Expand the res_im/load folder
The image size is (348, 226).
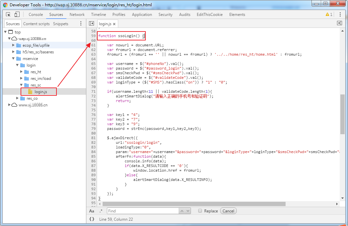pyautogui.click(x=21, y=79)
